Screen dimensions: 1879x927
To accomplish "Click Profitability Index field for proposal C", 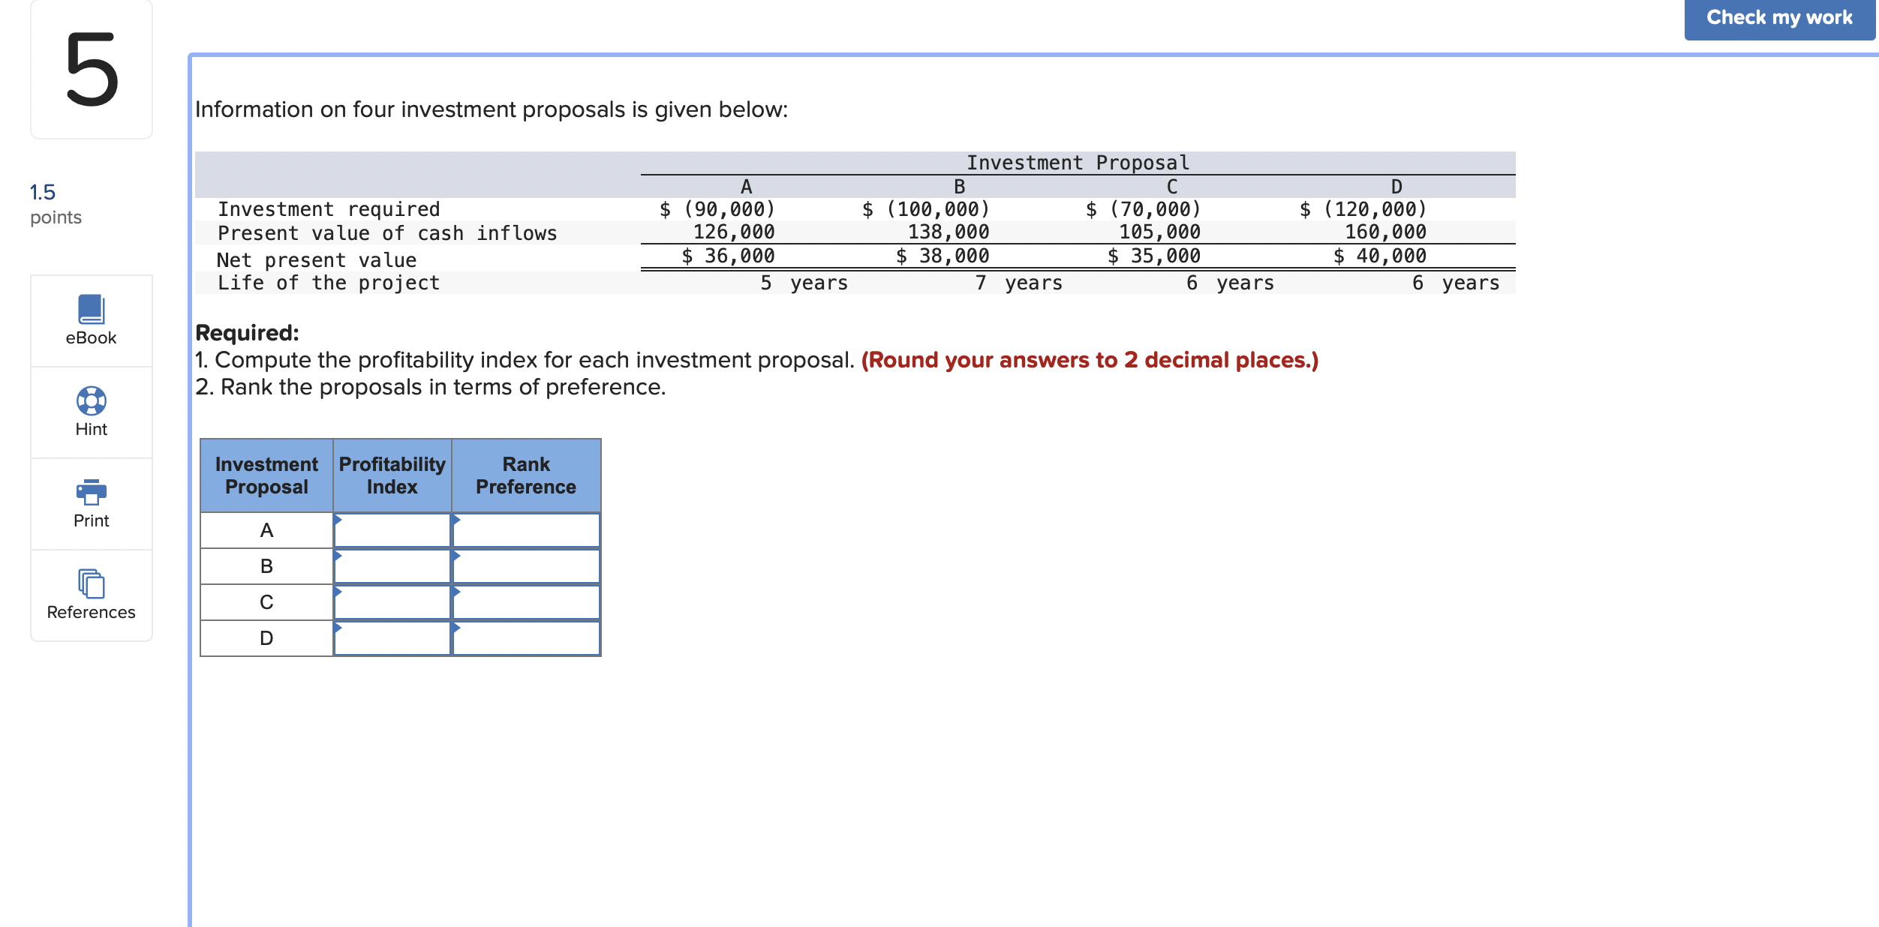I will (392, 602).
